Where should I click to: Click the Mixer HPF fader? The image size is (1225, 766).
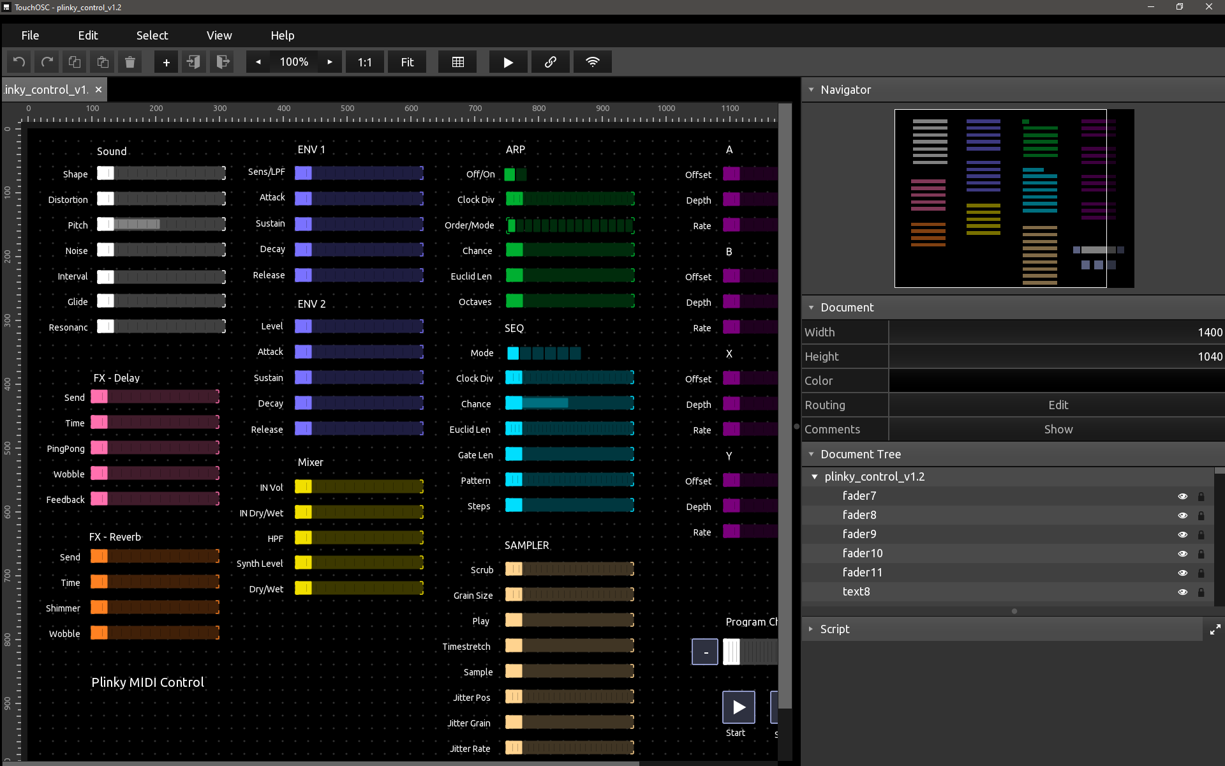tap(359, 537)
